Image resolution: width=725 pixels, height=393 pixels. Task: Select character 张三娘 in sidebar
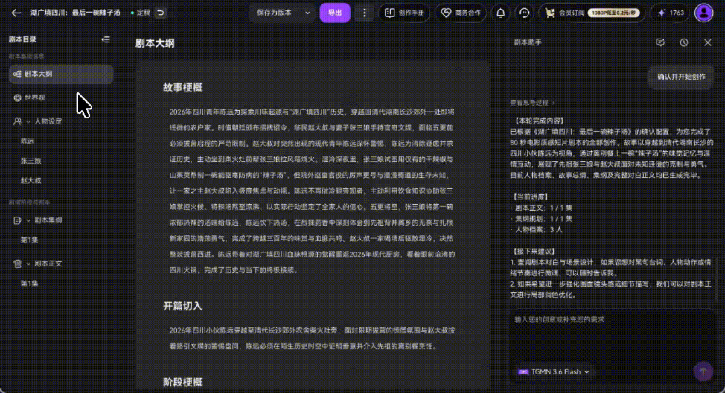pos(31,161)
